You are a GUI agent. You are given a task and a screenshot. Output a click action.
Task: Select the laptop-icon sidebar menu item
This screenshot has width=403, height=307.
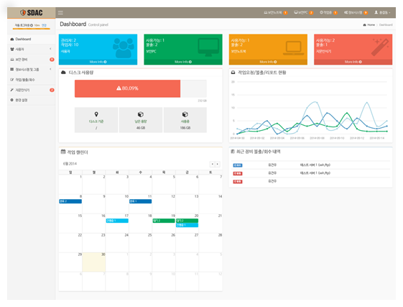(x=31, y=60)
